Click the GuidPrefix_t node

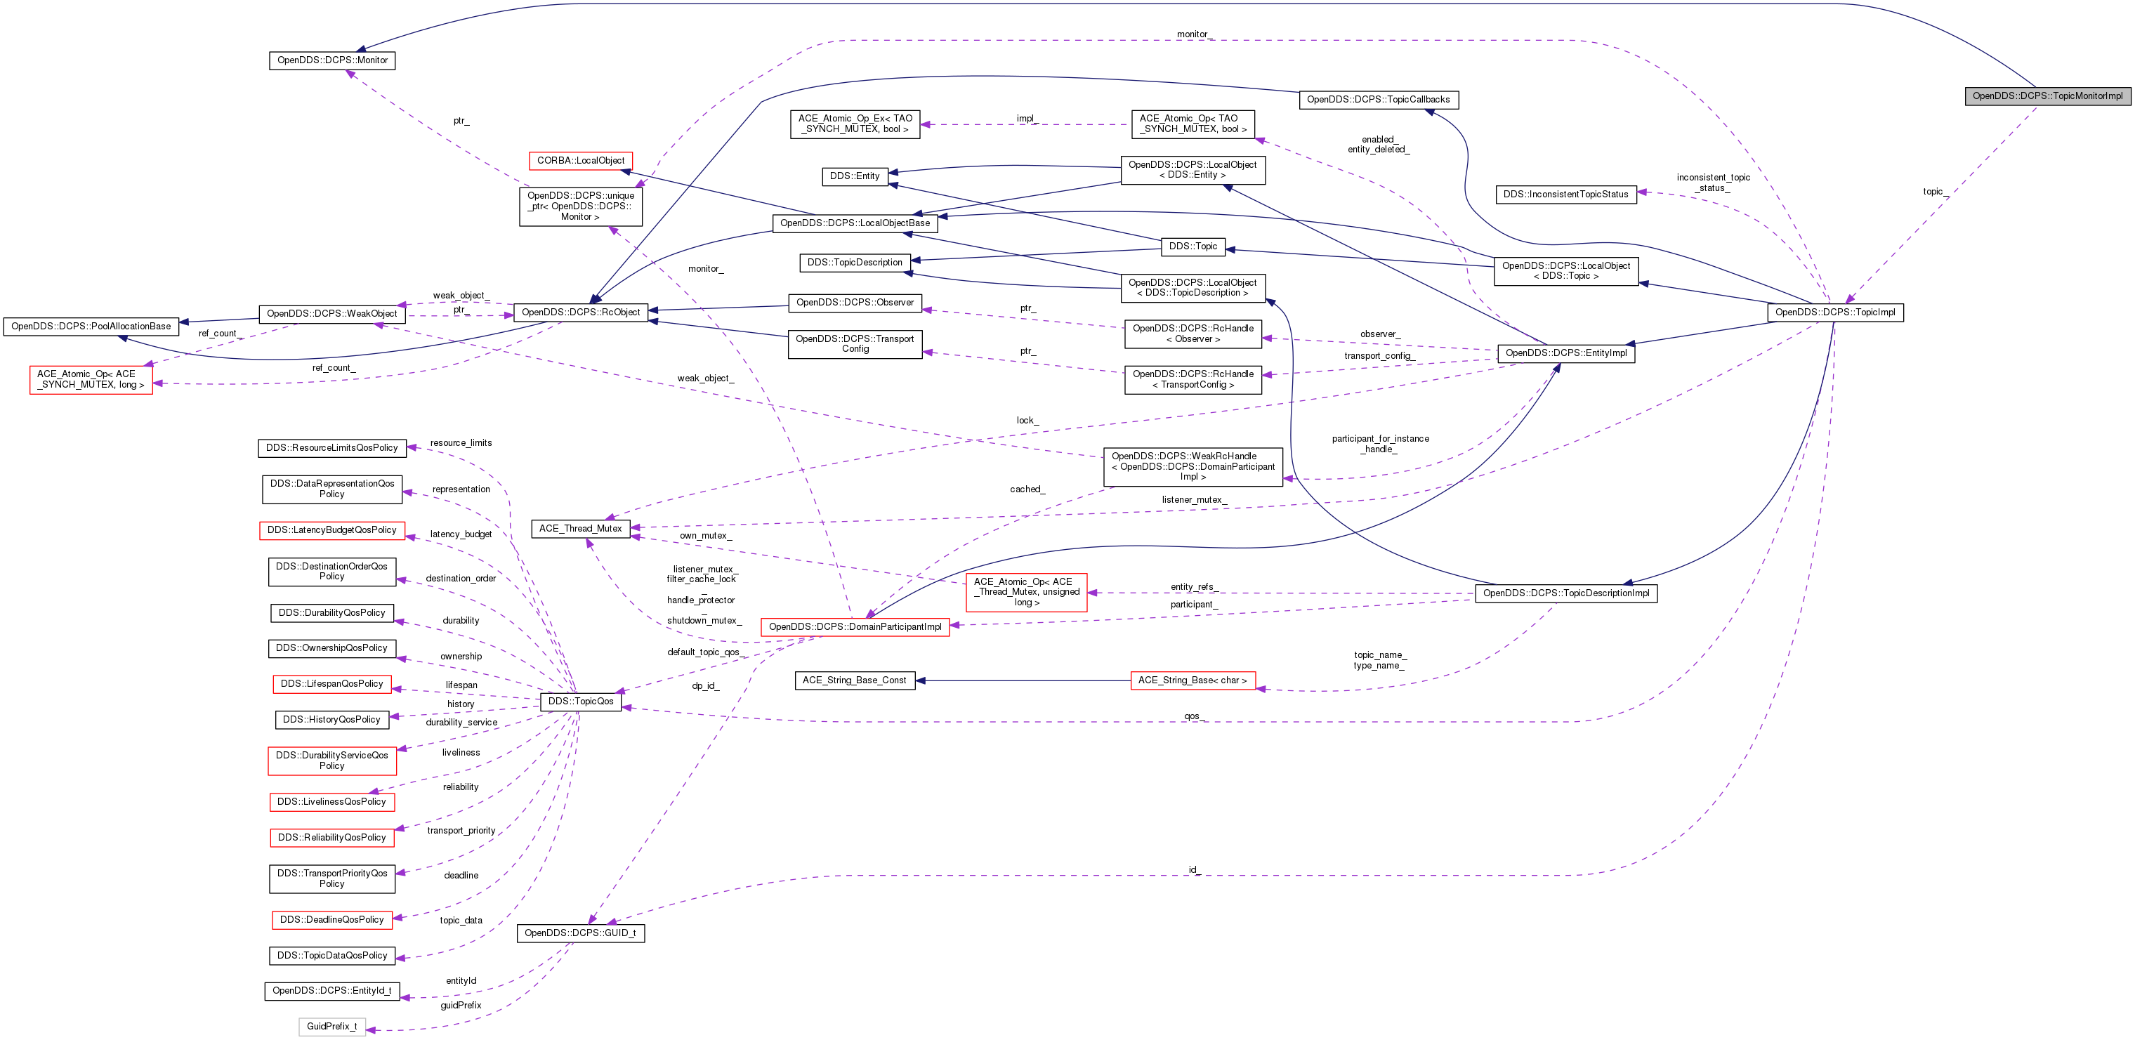331,1026
